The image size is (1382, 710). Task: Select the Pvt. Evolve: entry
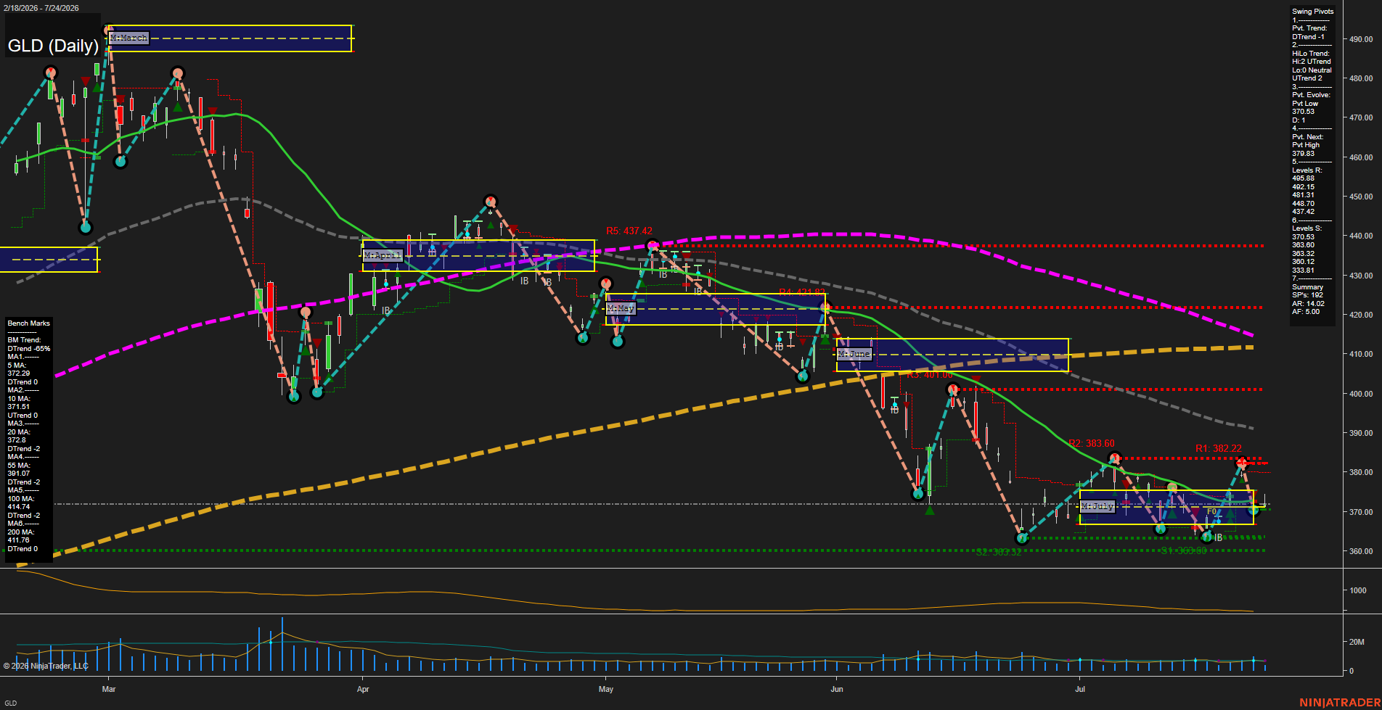pos(1311,95)
